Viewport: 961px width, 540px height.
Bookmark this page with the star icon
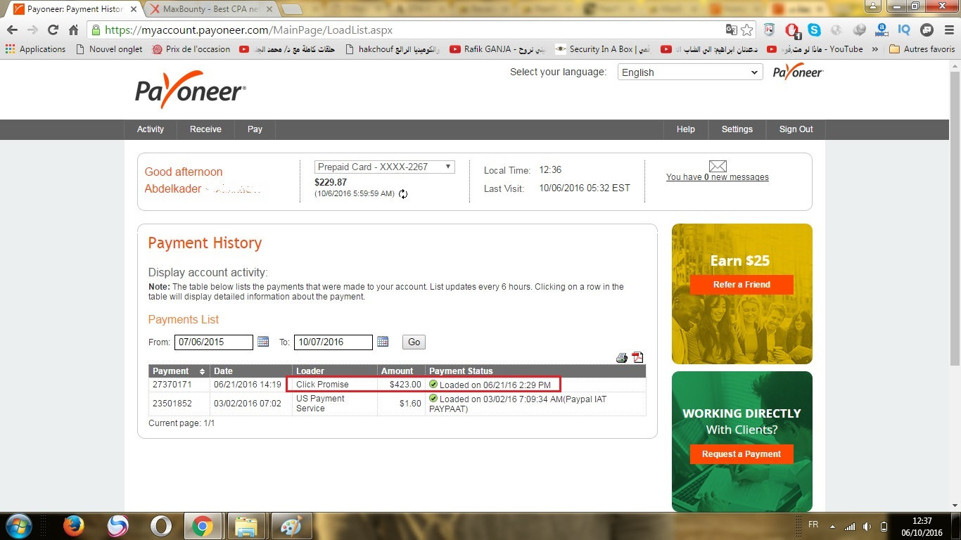click(x=747, y=30)
